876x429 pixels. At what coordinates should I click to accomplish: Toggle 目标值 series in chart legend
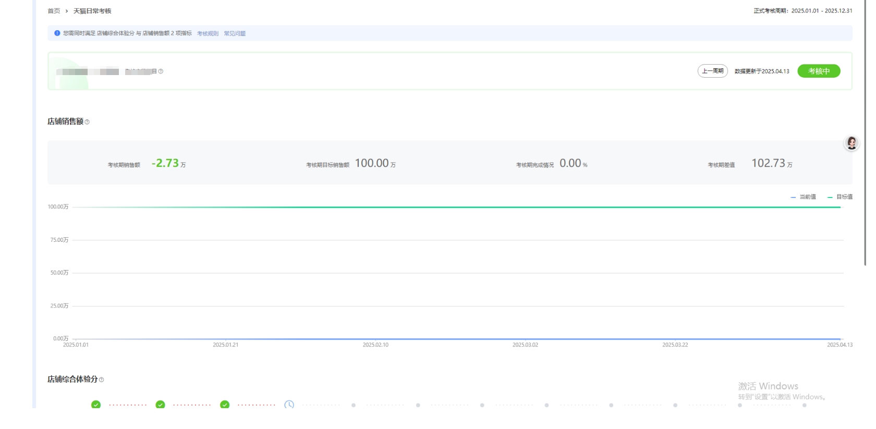coord(840,197)
